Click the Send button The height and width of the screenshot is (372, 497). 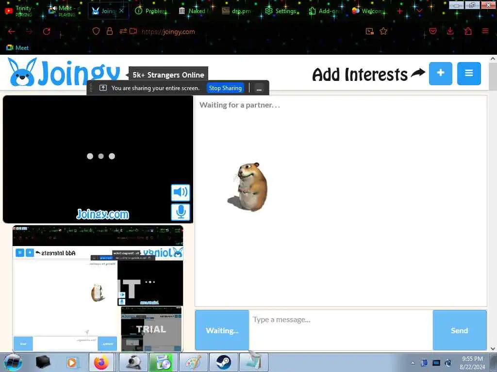pyautogui.click(x=459, y=330)
